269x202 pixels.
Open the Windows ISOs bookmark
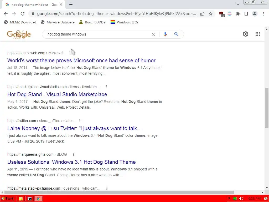125,22
